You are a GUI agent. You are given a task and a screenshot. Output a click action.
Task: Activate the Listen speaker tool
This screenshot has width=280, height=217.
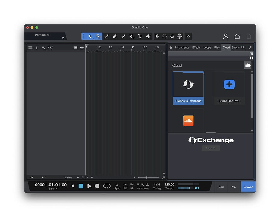click(148, 36)
